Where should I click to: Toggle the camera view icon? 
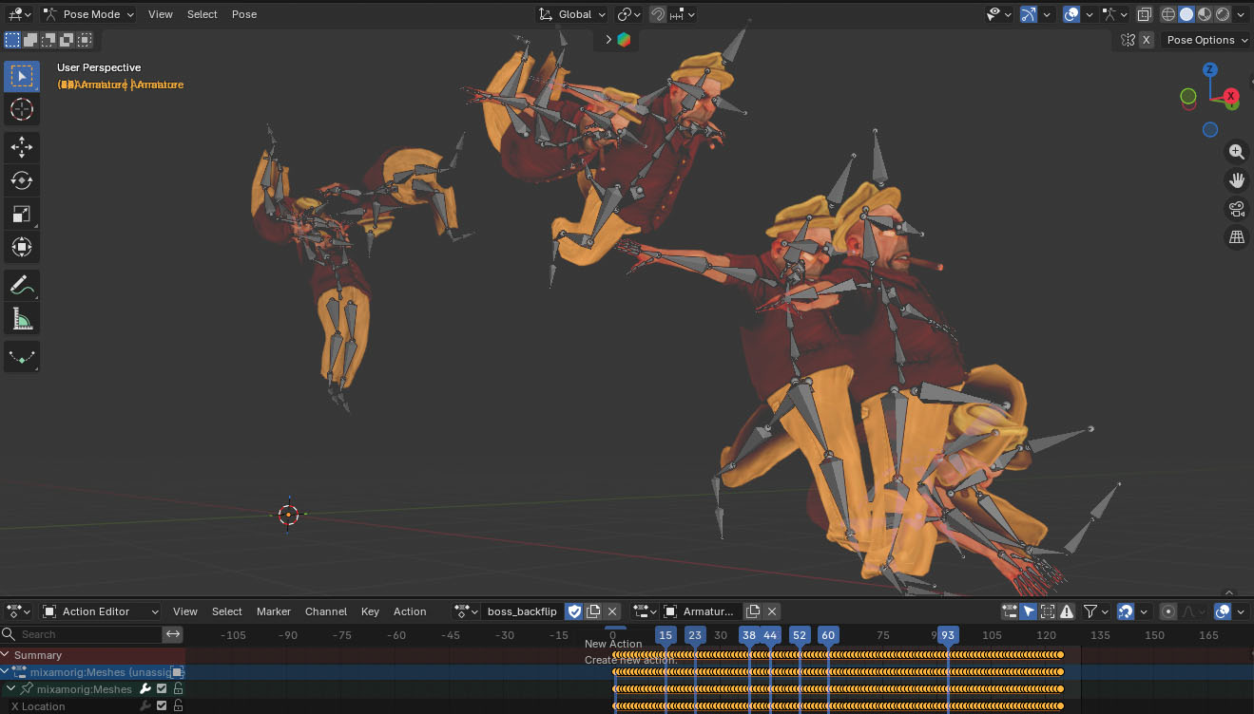click(1236, 209)
